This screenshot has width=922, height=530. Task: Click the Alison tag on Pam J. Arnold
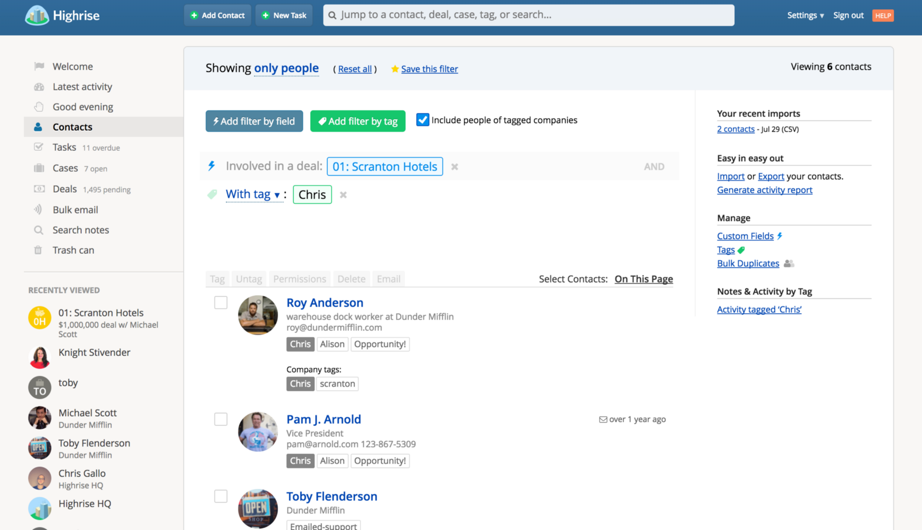point(332,461)
